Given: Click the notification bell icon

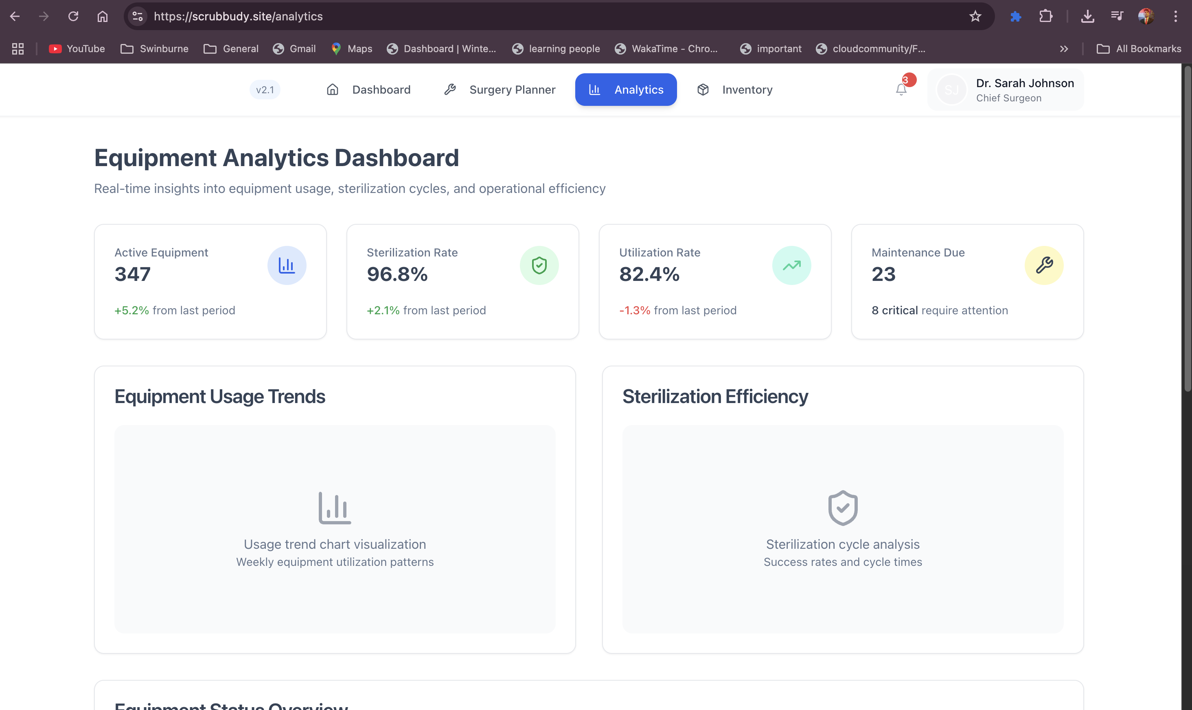Looking at the screenshot, I should (901, 90).
